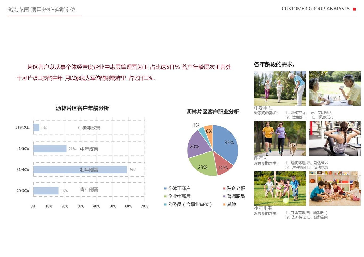Click the teal 公务员 legend swatch
Screen dimensions: 364x257
[165, 205]
